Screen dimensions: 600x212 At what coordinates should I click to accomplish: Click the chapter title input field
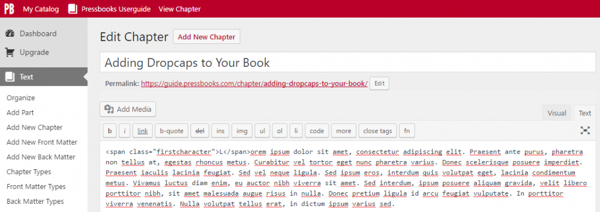(x=347, y=63)
